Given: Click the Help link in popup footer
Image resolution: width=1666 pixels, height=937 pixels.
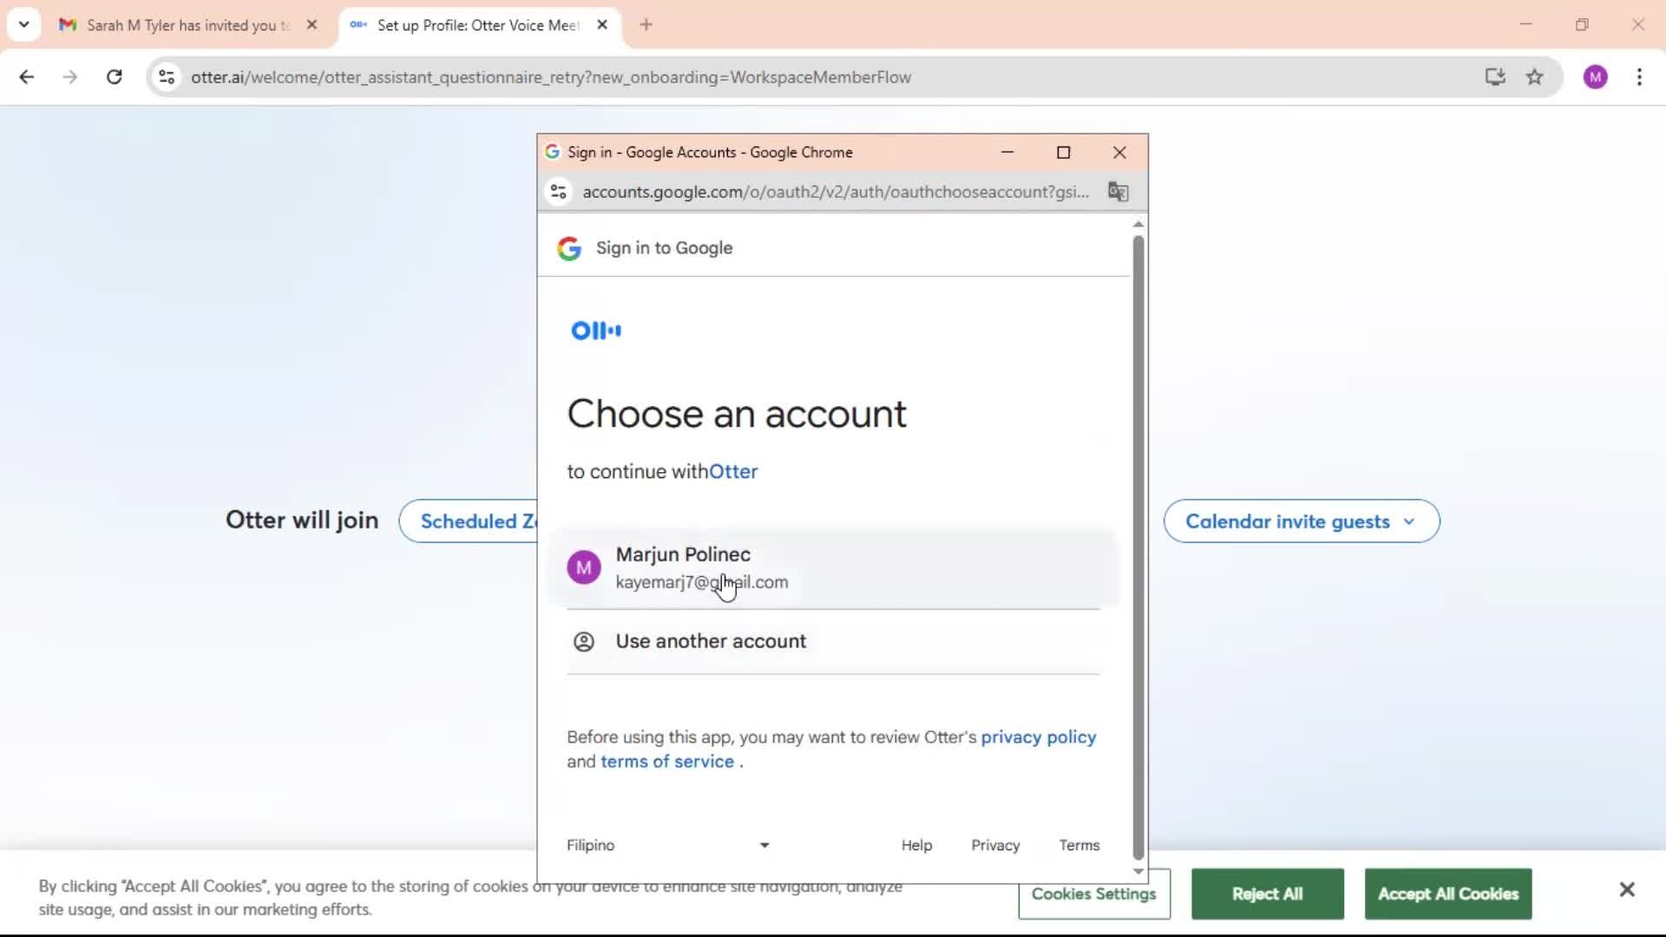Looking at the screenshot, I should click(x=916, y=845).
